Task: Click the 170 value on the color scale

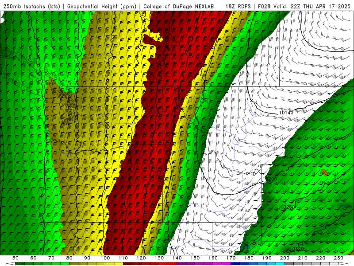Action: 231,258
